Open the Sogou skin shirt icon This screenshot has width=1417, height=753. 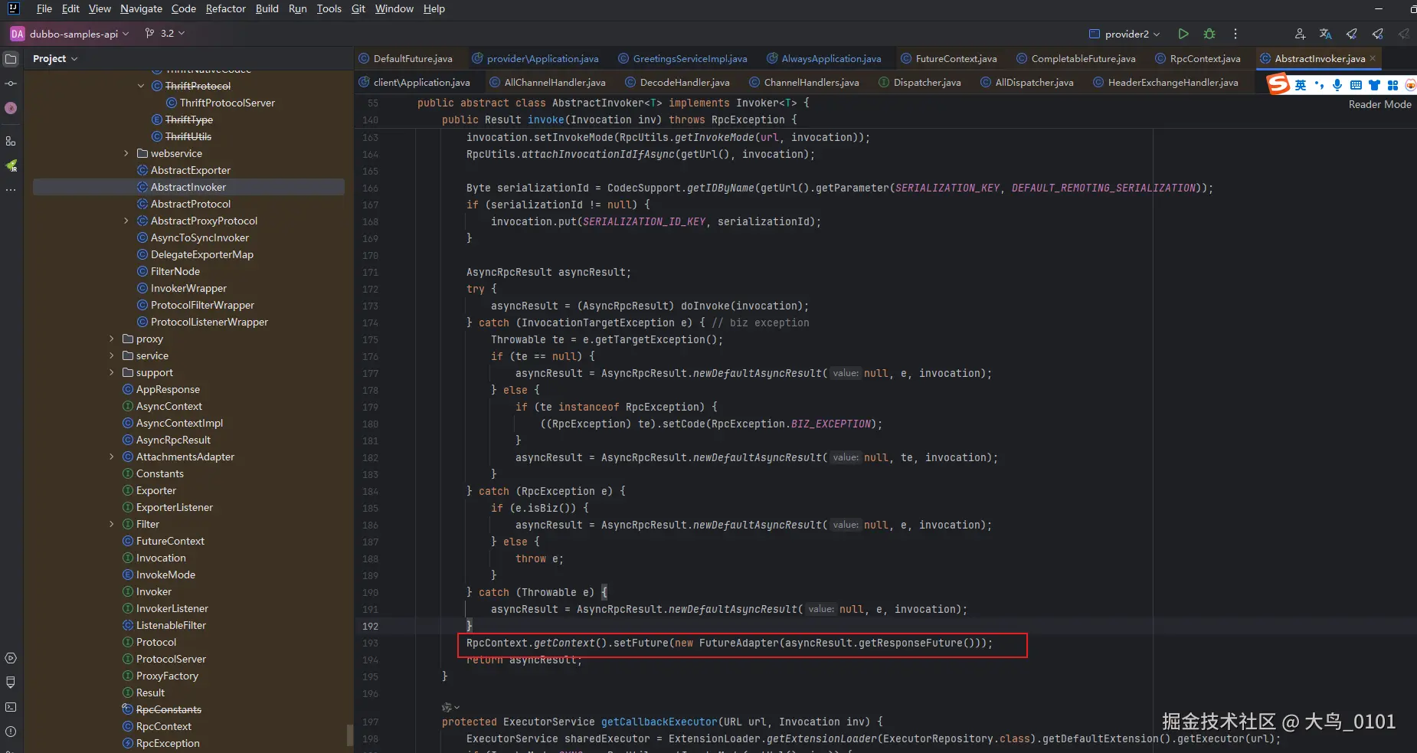[x=1374, y=85]
